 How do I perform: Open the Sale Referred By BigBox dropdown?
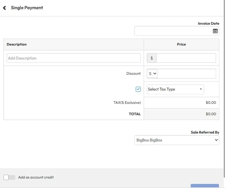pyautogui.click(x=177, y=140)
